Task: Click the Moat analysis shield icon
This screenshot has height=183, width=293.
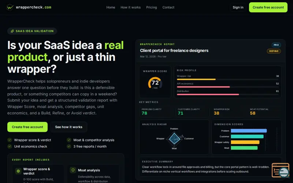Action: point(73,170)
